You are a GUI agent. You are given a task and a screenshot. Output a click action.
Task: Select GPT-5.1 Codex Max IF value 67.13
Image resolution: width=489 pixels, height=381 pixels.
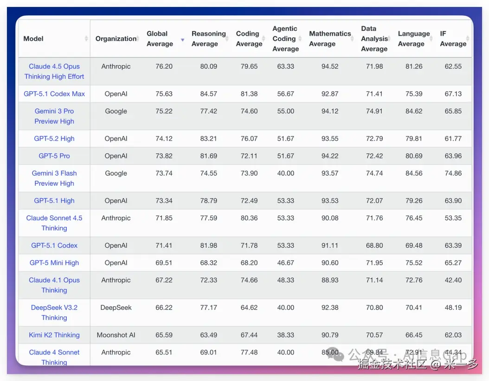[453, 94]
